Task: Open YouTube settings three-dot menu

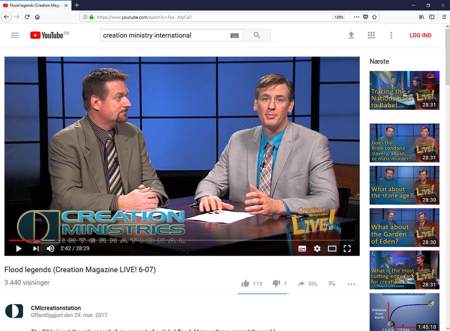Action: 391,35
